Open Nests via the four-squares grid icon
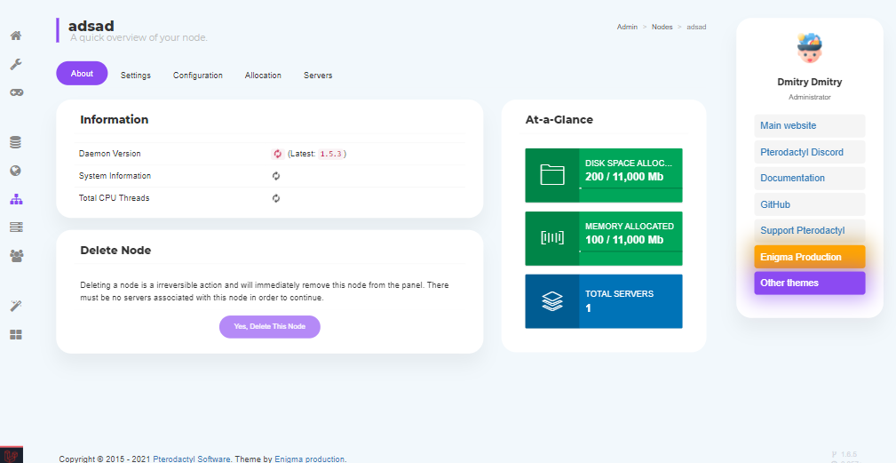The height and width of the screenshot is (463, 896). point(16,334)
